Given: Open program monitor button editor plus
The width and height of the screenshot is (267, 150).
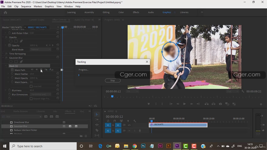Looking at the screenshot, I should [261, 104].
